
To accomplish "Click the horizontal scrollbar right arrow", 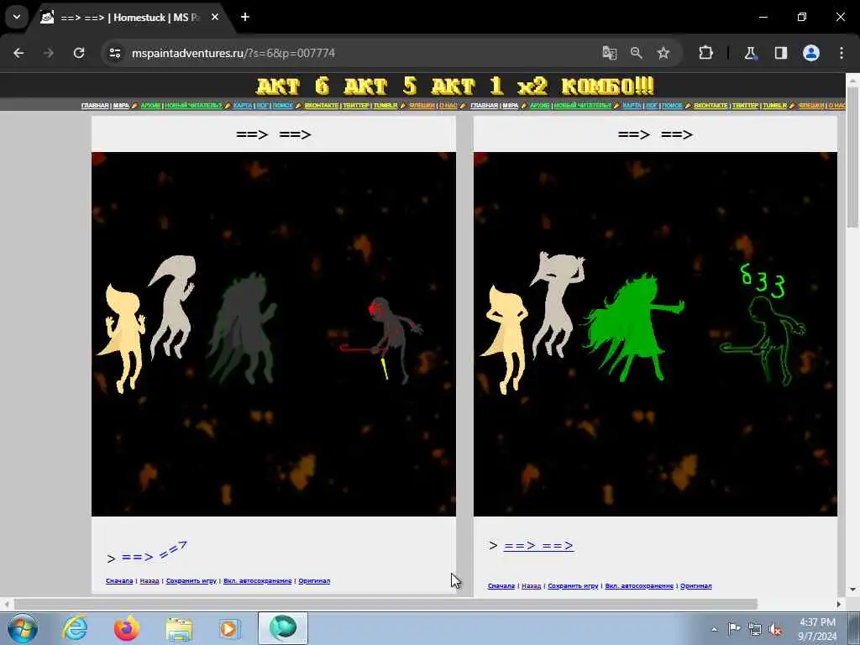I will coord(839,604).
